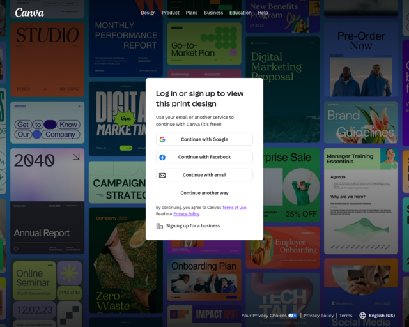This screenshot has width=409, height=327.
Task: Open the Go-to-Market Plan thumbnail
Action: (204, 43)
